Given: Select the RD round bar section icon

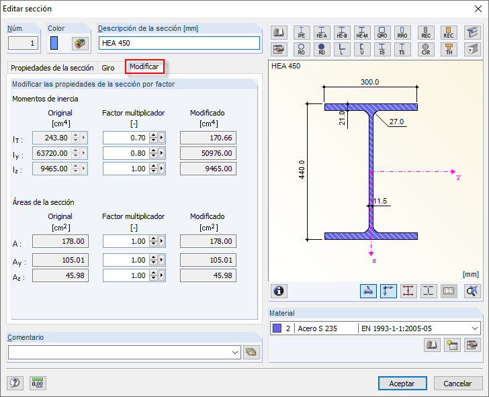Looking at the screenshot, I should [322, 49].
